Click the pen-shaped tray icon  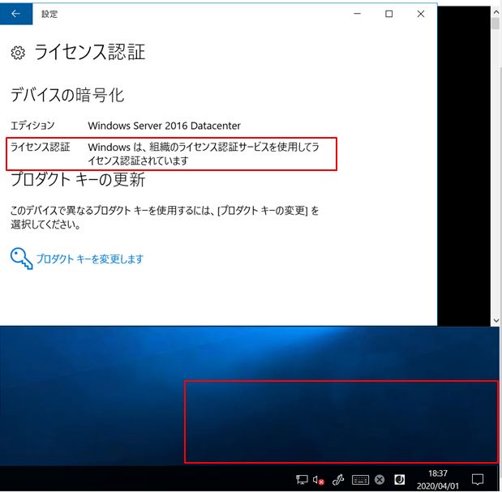[339, 479]
